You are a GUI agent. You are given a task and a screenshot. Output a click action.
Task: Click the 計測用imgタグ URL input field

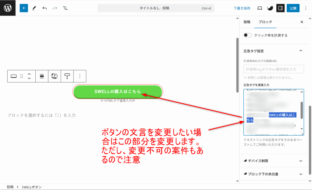click(x=274, y=69)
